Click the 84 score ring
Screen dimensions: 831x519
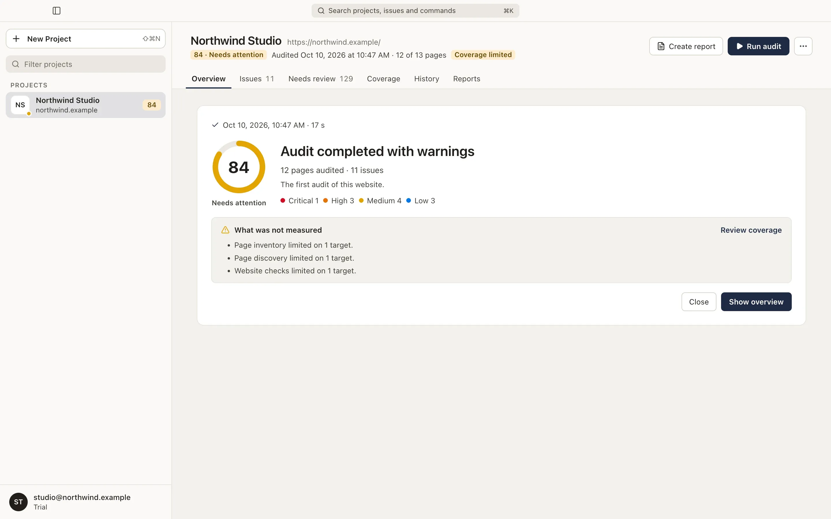pyautogui.click(x=239, y=167)
